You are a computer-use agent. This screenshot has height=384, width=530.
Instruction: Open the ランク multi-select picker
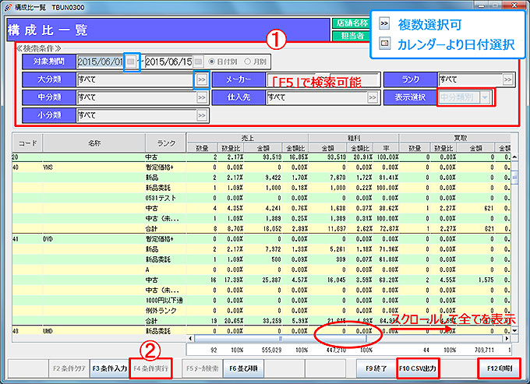[x=507, y=79]
